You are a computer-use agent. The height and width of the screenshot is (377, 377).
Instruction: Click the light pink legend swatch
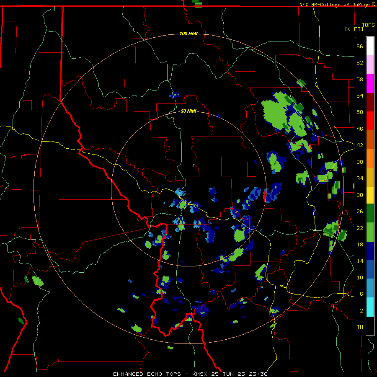(x=370, y=65)
